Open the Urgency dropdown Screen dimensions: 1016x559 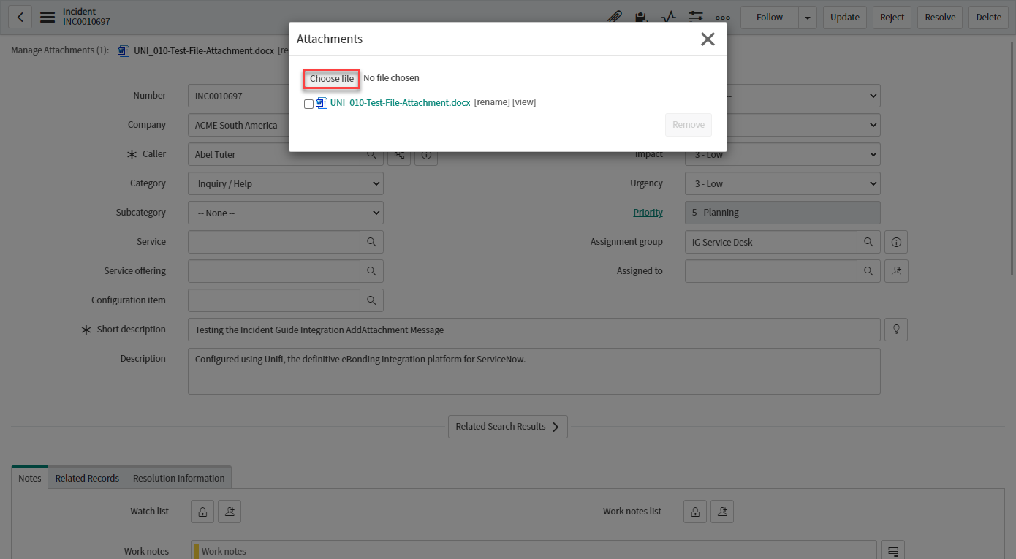(782, 183)
